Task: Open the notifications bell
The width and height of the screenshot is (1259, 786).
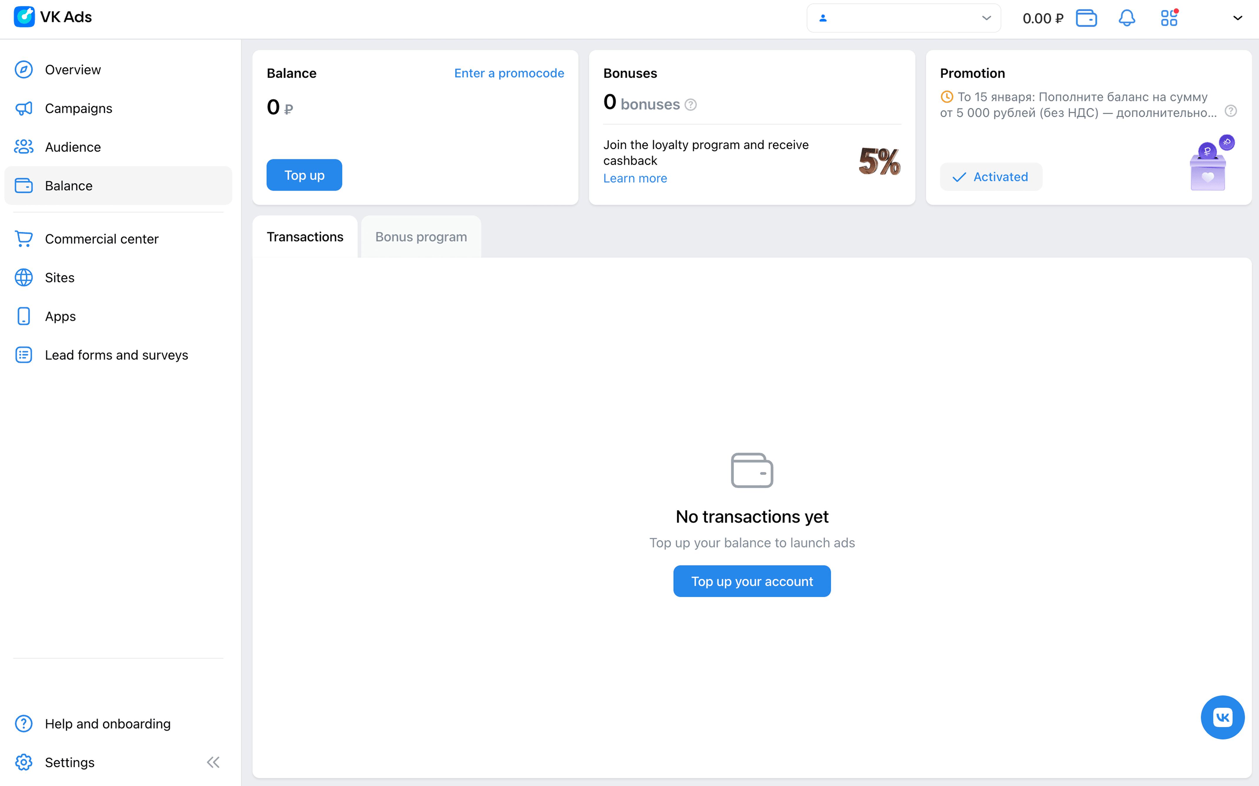Action: coord(1126,18)
